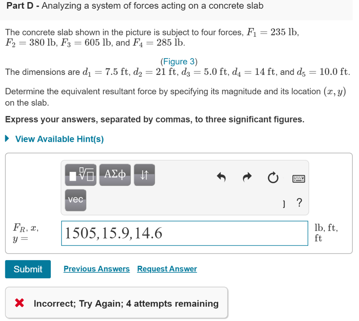Reset the answer with the circular arrow icon
The width and height of the screenshot is (359, 321).
tap(273, 177)
